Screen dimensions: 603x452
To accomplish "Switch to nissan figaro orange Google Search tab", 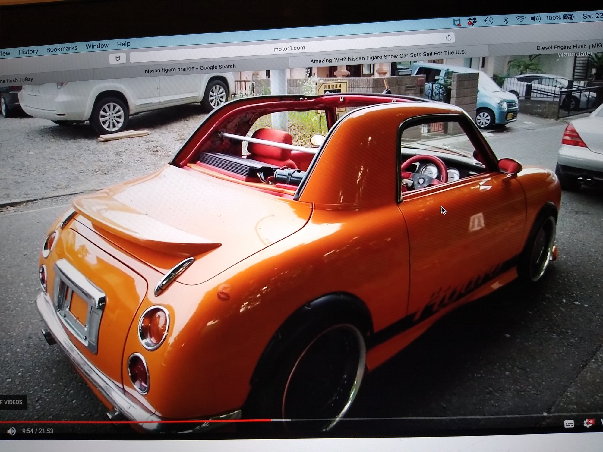I will 190,68.
